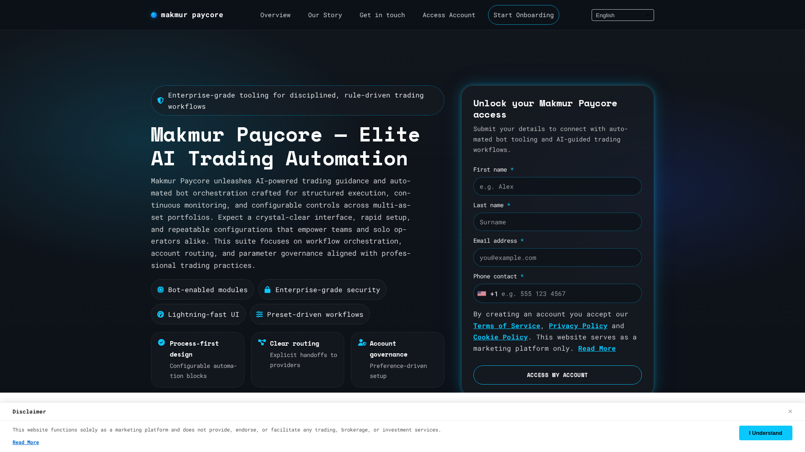Screen dimensions: 805x452
Task: Click the shield icon in enterprise-grade tooling banner
Action: (x=161, y=100)
